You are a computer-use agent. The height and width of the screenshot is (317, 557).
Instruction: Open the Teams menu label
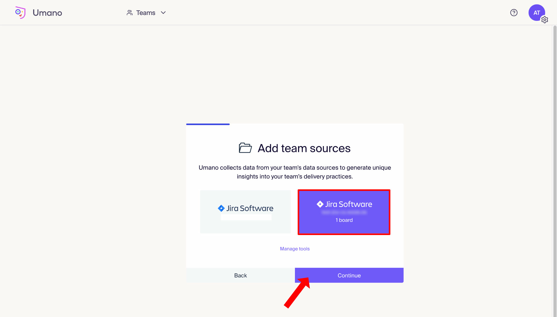(146, 13)
